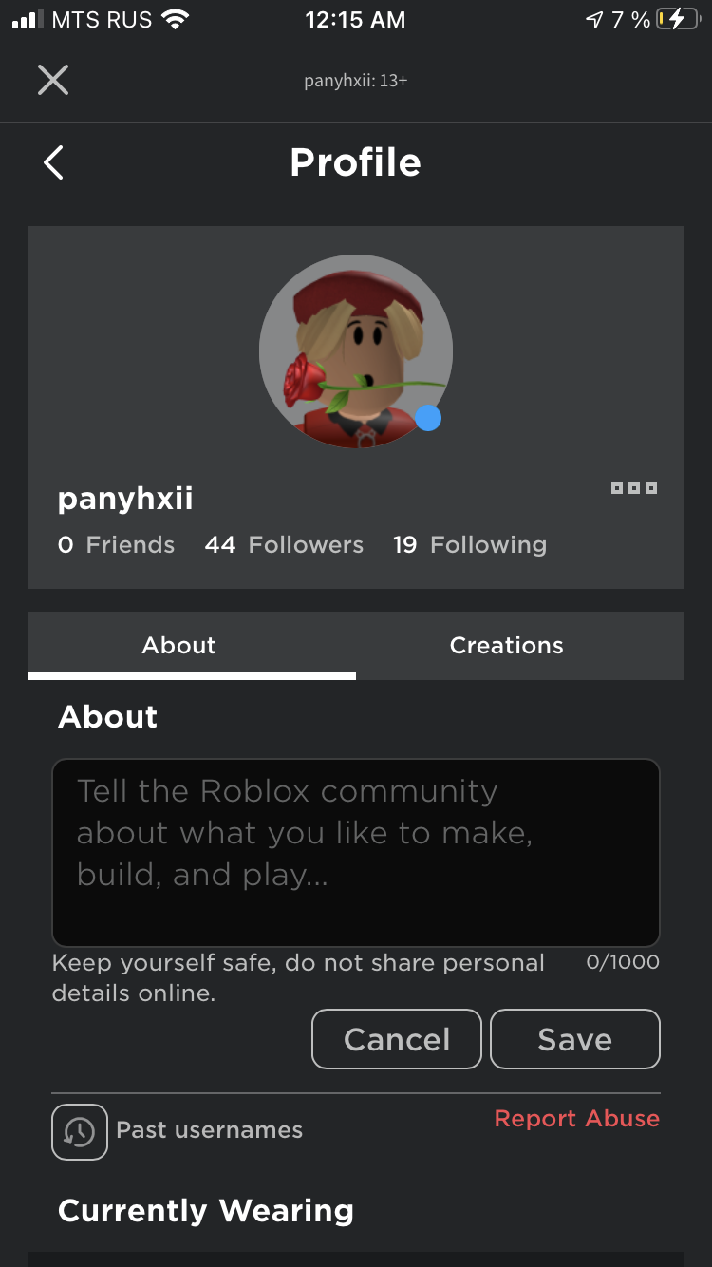Screen dimensions: 712x1267
Task: Open the 0 Friends list
Action: tap(116, 545)
